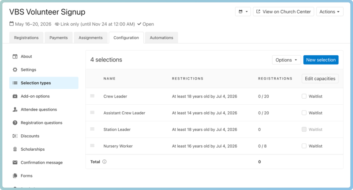Open the Station Leader selection
353x190 pixels.
pyautogui.click(x=117, y=129)
